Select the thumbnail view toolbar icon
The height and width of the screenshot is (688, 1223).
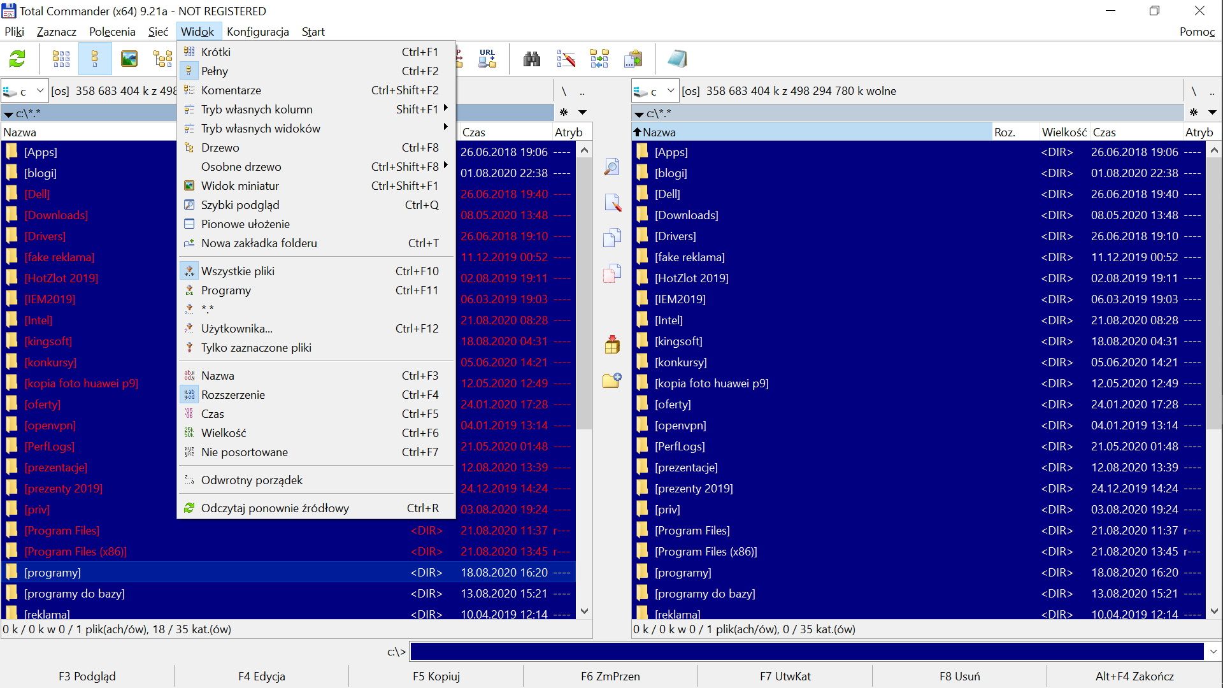point(129,59)
